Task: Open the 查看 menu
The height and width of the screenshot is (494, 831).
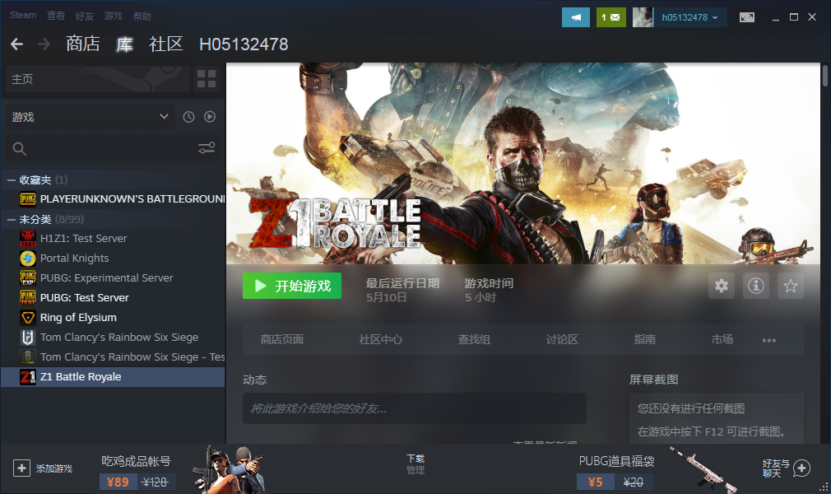Action: [56, 16]
